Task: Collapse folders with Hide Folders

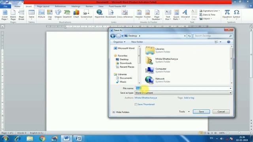Action: pyautogui.click(x=121, y=112)
